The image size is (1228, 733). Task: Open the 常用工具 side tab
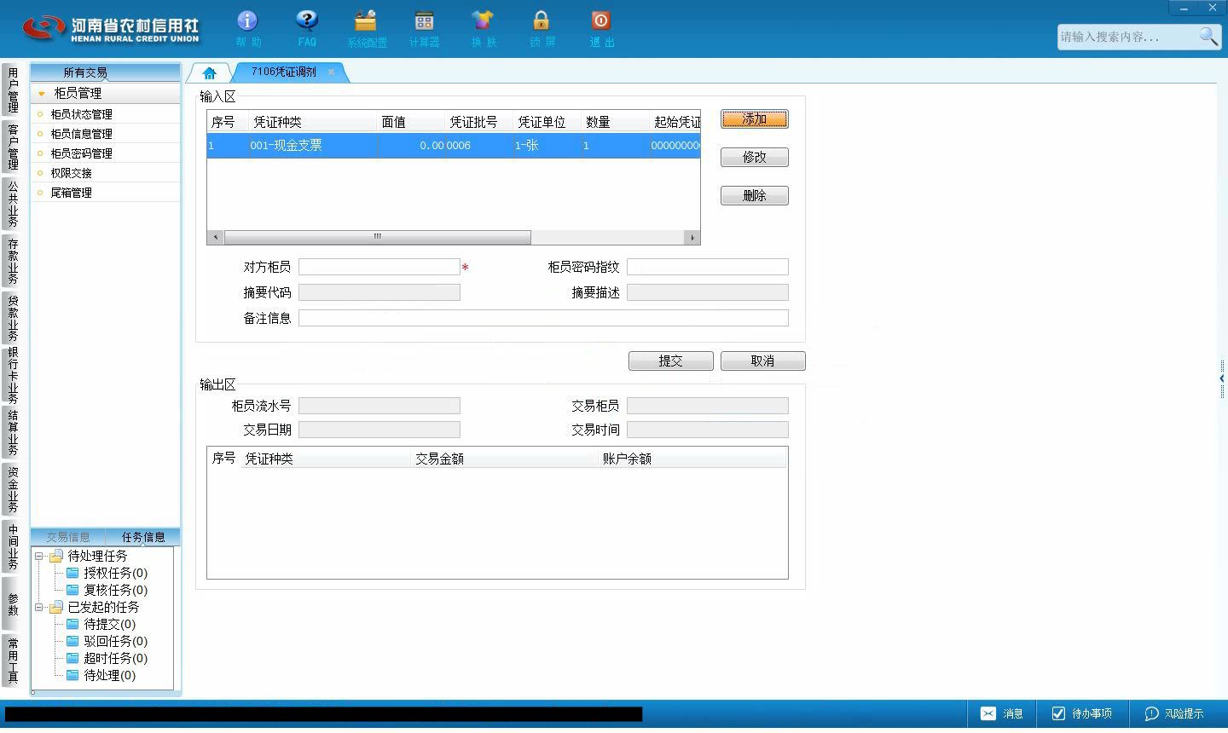pyautogui.click(x=12, y=661)
